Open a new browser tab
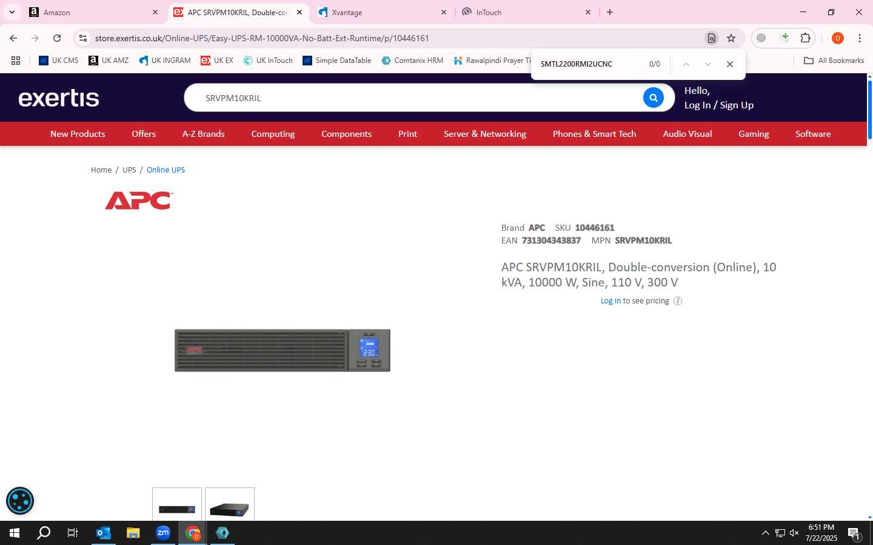The width and height of the screenshot is (873, 545). click(610, 12)
